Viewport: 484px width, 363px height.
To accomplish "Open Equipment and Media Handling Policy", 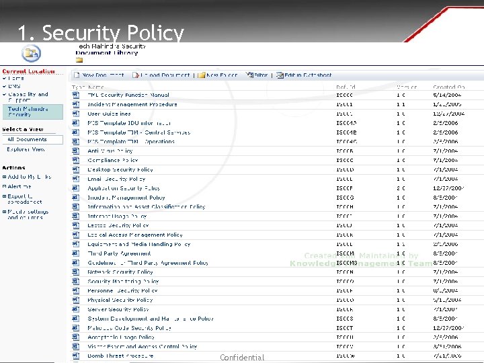I will coord(139,244).
